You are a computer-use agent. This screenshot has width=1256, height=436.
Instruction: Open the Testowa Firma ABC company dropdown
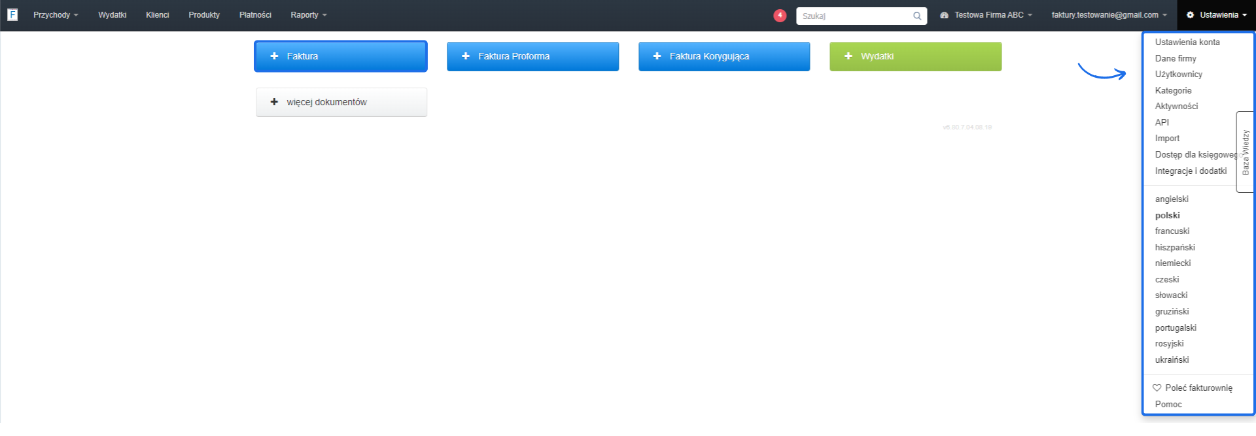[986, 14]
